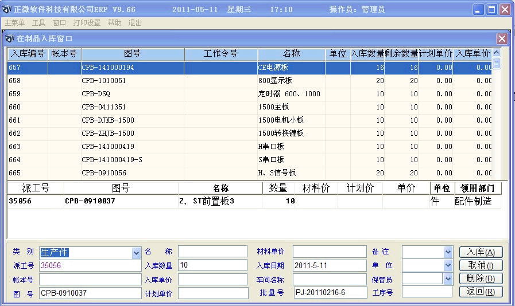The image size is (515, 306).
Task: Select row 660 CPB-0411351 in table
Action: point(172,107)
